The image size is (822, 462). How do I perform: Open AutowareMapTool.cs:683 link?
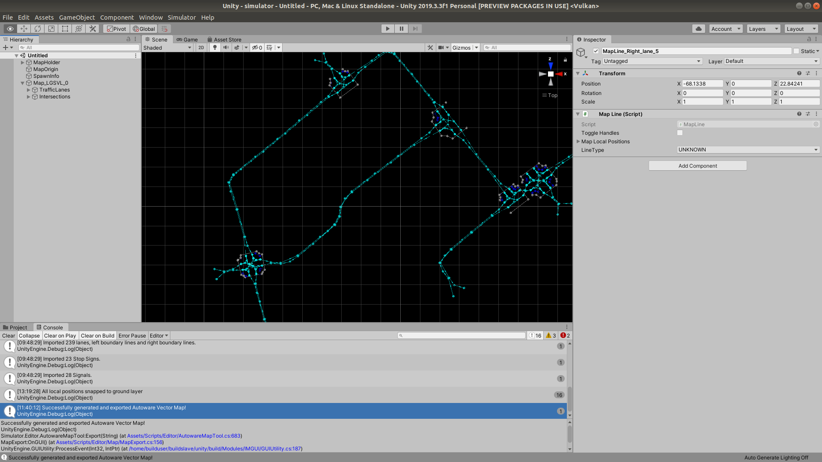tap(184, 436)
